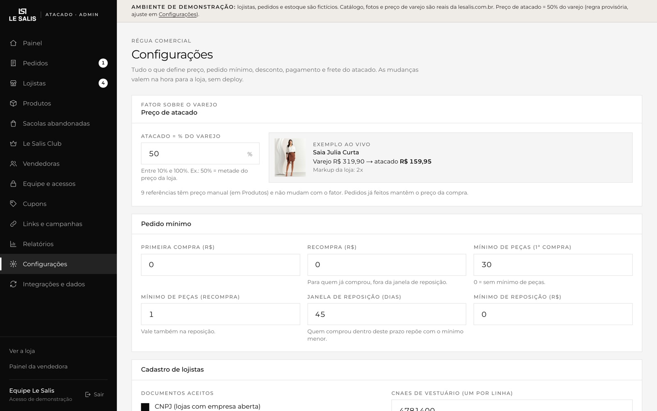657x411 pixels.
Task: Click the Ver a loja link
Action: tap(22, 351)
